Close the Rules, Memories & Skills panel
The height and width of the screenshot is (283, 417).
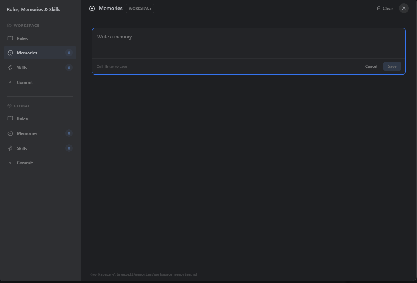(x=404, y=8)
